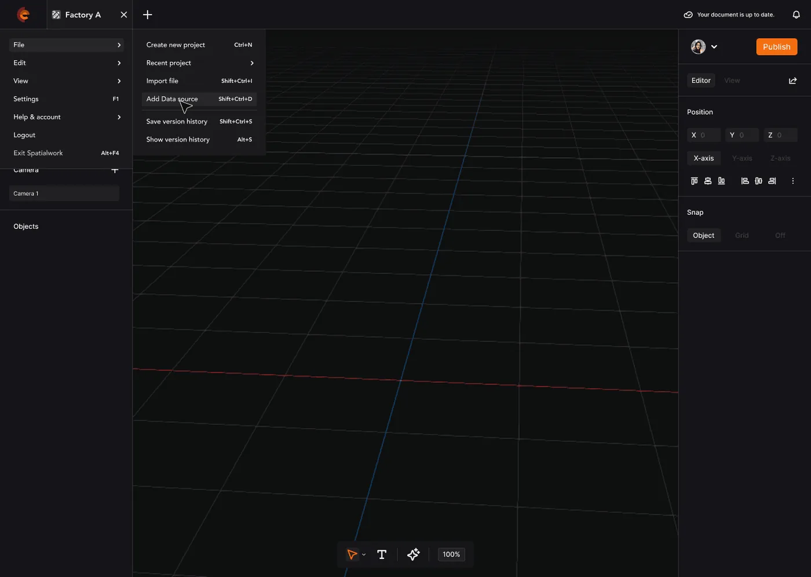Click Logout in the menu
Screen dimensions: 811x577
[x=67, y=135]
